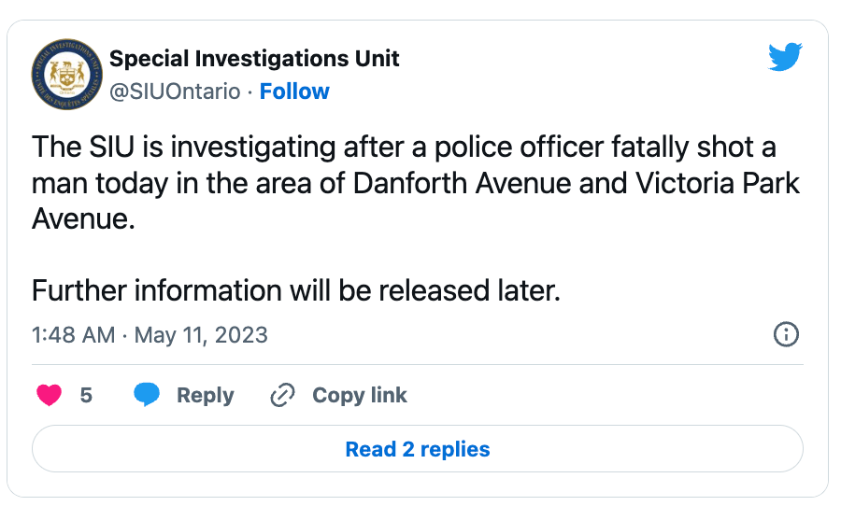The width and height of the screenshot is (841, 506).
Task: Click the word Avenue ending the paragraph
Action: click(83, 218)
